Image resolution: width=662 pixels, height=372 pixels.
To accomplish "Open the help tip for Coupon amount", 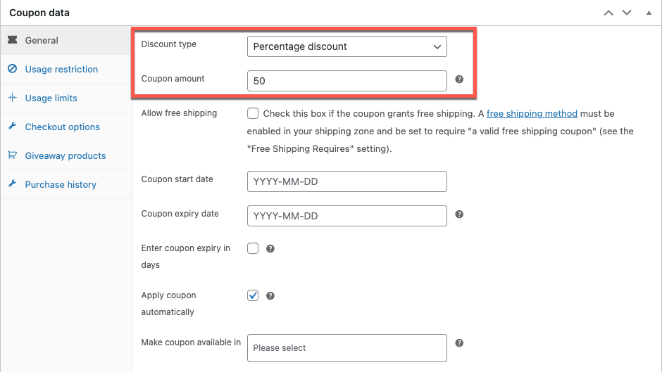I will point(459,79).
